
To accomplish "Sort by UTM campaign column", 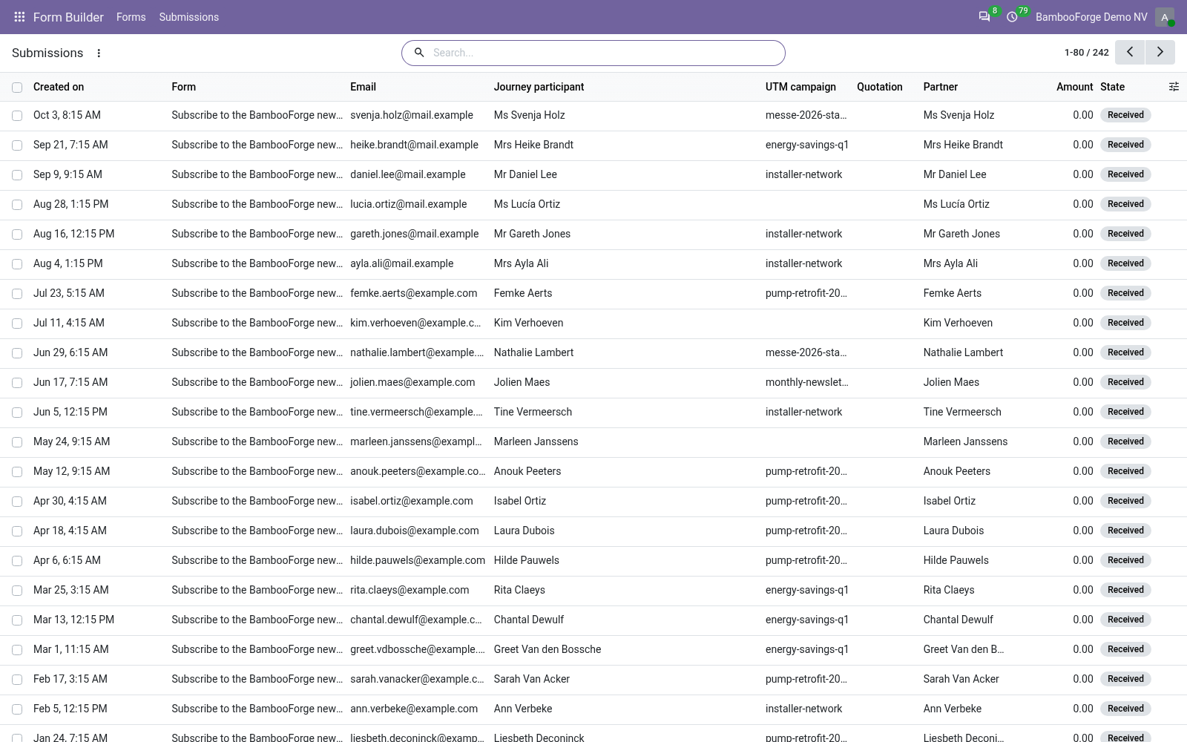I will 800,87.
